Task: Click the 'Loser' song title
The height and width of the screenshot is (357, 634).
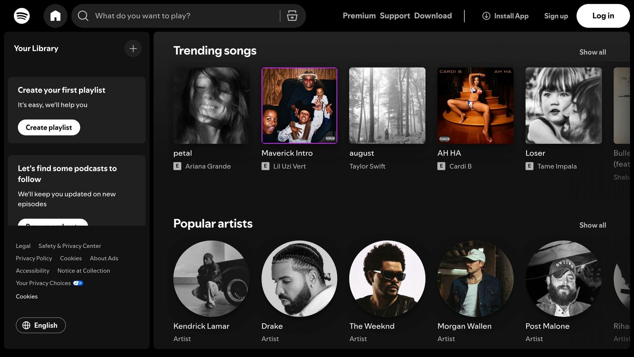Action: (535, 153)
